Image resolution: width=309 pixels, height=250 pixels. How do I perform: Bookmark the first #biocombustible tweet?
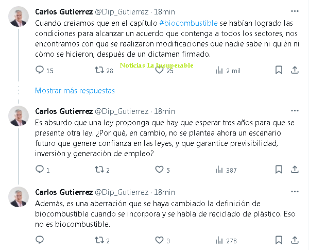pos(279,71)
